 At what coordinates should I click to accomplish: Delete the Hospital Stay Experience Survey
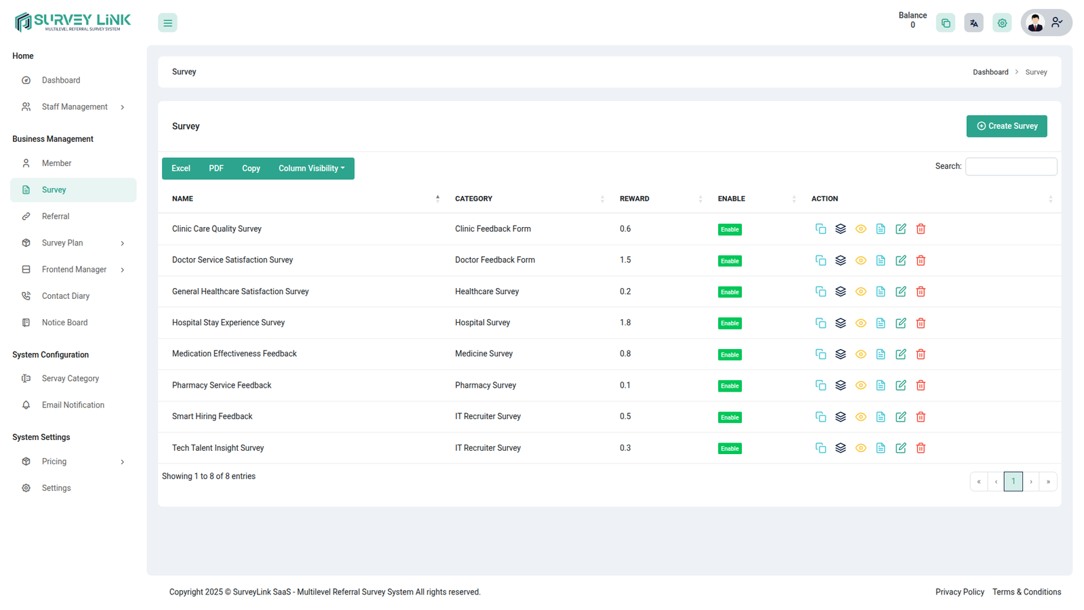click(x=921, y=323)
